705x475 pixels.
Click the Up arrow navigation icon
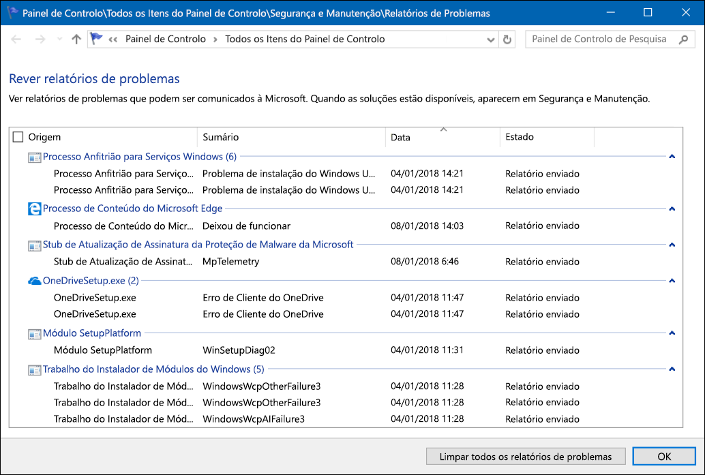[x=76, y=40]
